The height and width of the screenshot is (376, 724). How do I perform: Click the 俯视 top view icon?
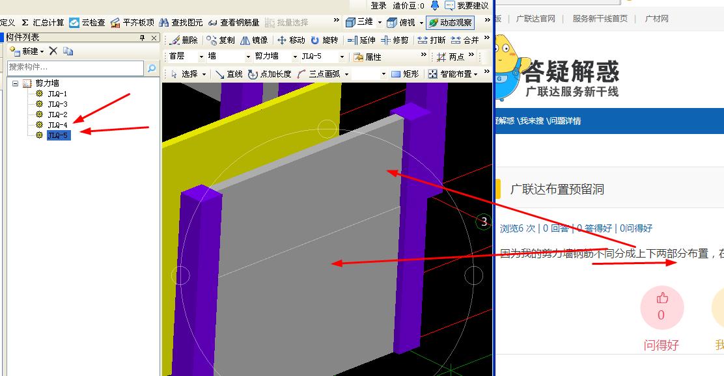392,22
